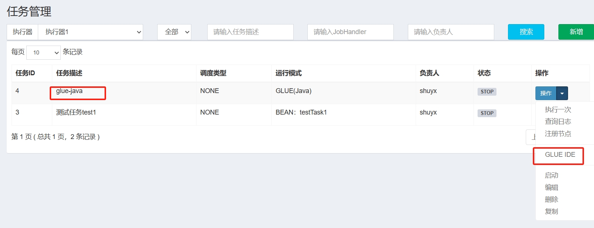Click the STOP status badge for task 4
Image resolution: width=594 pixels, height=228 pixels.
(x=486, y=92)
